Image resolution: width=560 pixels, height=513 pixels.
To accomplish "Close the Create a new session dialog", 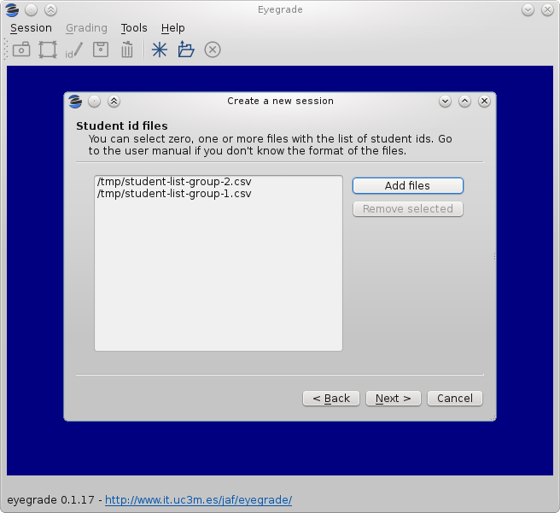I will (x=484, y=102).
